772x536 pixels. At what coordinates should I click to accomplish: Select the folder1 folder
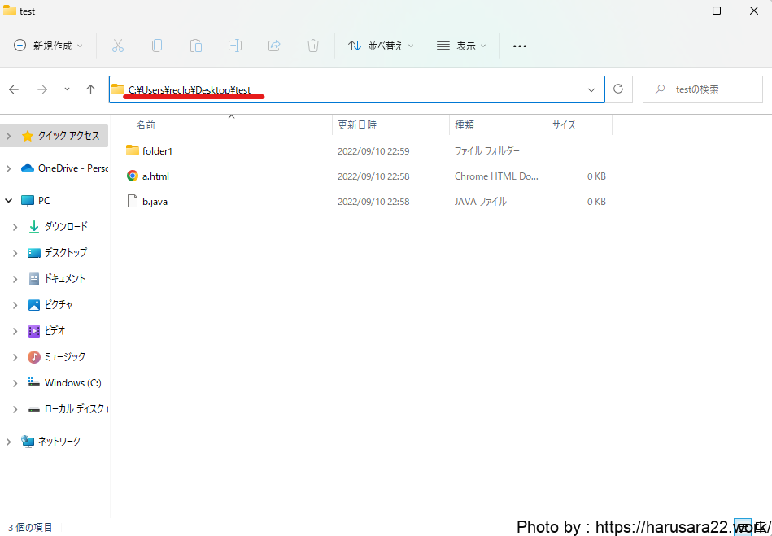157,151
